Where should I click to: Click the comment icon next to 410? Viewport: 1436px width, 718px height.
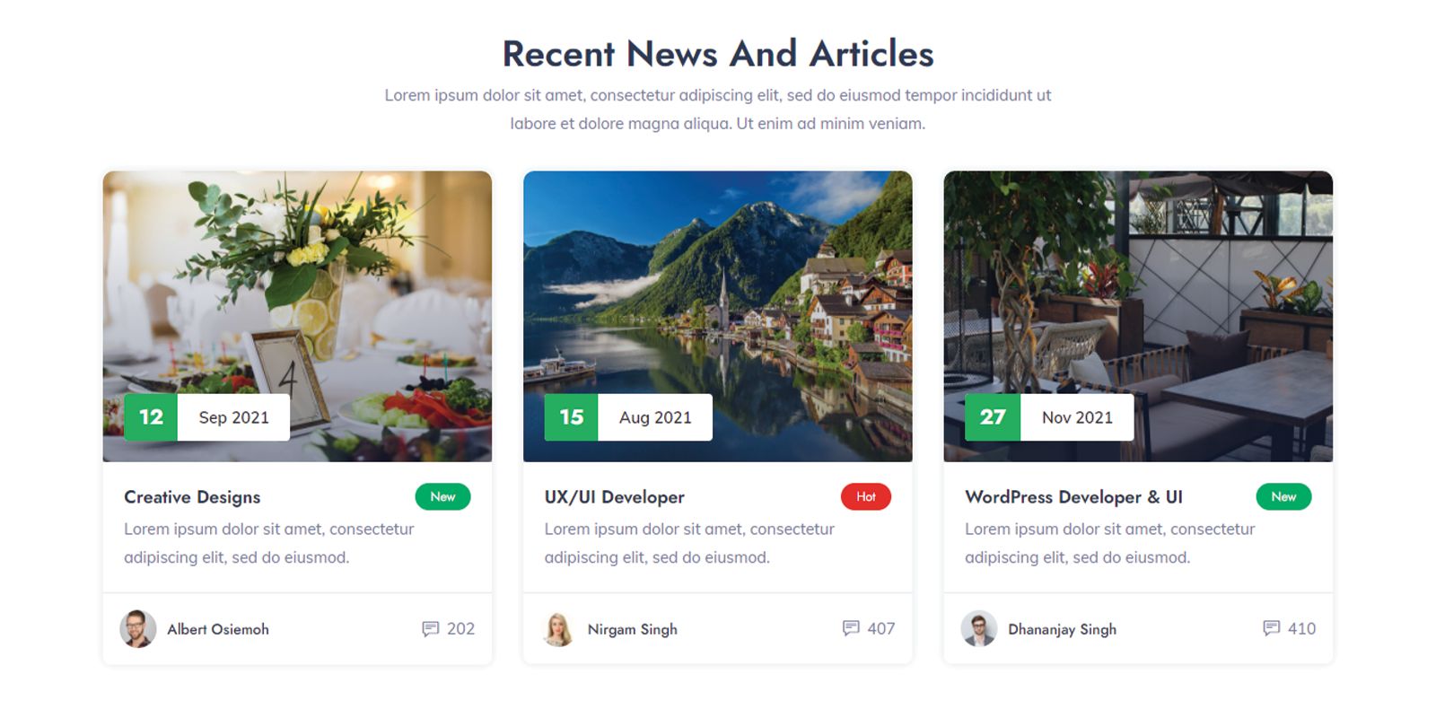(1271, 628)
